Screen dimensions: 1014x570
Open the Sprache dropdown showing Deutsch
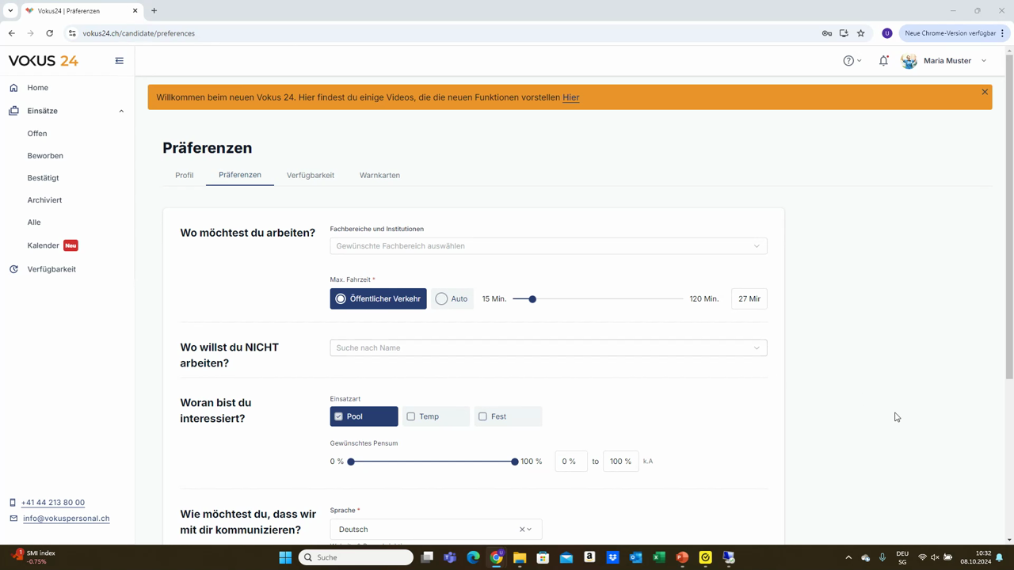pos(436,530)
